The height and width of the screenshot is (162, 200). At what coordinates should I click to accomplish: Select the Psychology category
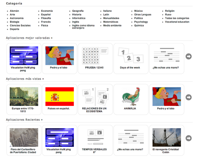click(141, 22)
